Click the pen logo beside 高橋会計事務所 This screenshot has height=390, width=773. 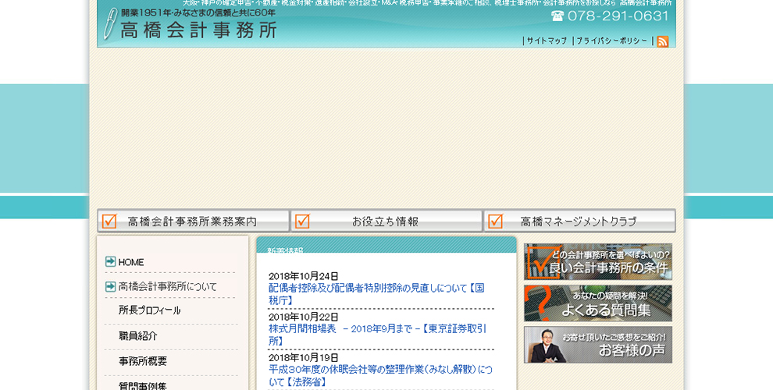110,23
